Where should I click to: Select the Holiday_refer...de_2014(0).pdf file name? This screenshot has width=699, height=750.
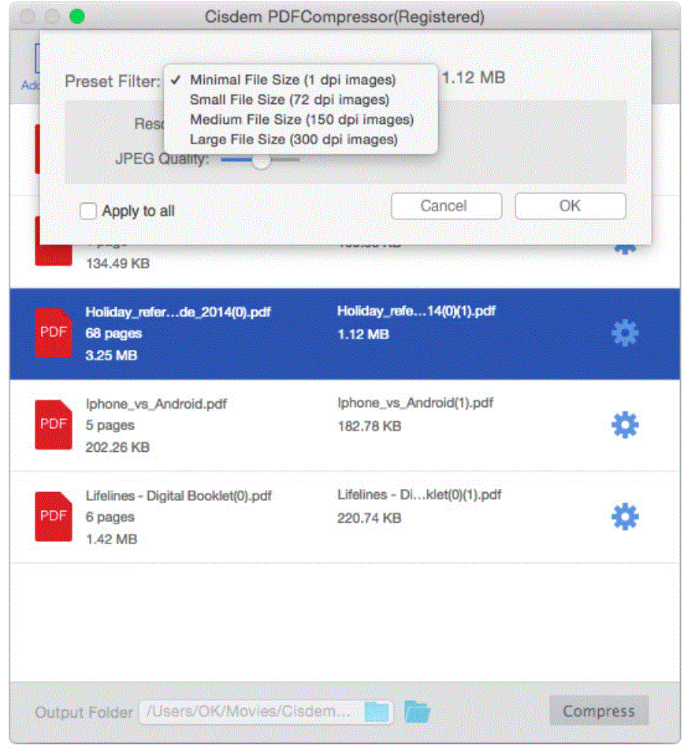tap(178, 312)
